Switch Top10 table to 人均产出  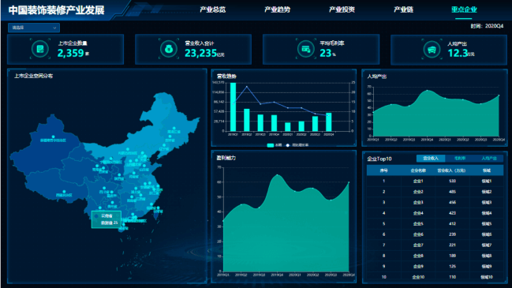click(x=489, y=159)
